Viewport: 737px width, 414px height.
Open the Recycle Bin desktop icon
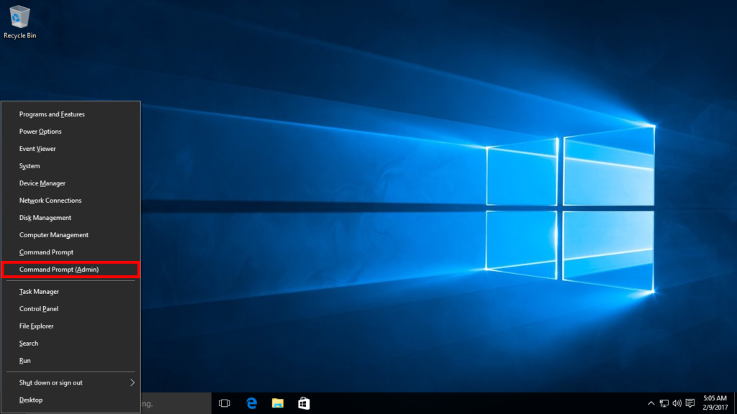coord(19,22)
